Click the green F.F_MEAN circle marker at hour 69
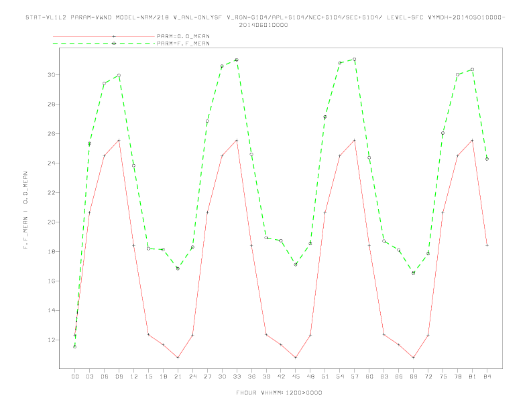The width and height of the screenshot is (531, 410). 414,273
